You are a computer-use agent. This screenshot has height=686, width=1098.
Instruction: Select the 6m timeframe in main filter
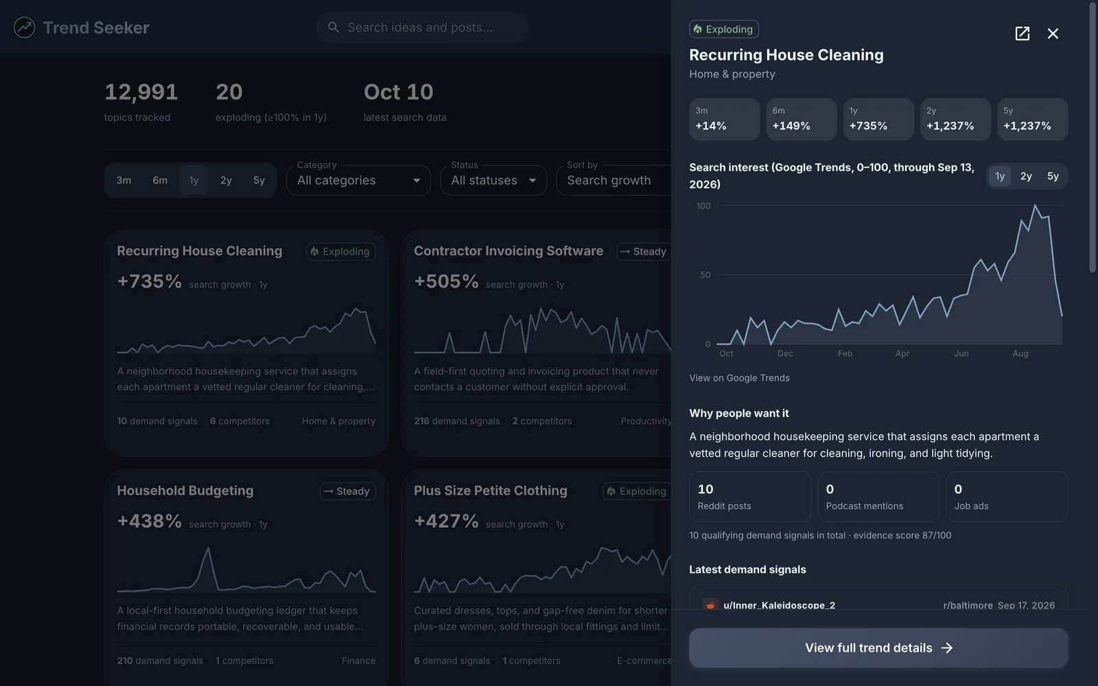click(160, 180)
